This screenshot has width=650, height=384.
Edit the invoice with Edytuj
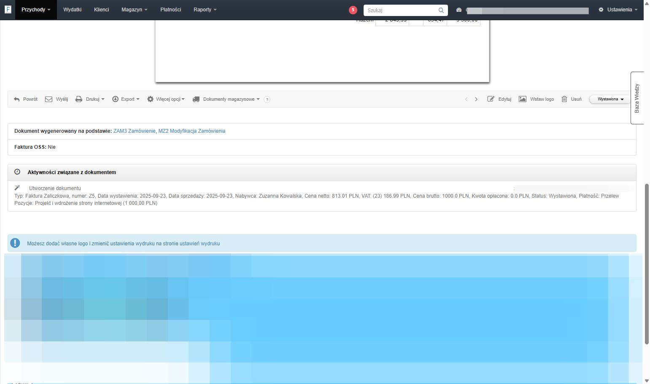click(499, 99)
